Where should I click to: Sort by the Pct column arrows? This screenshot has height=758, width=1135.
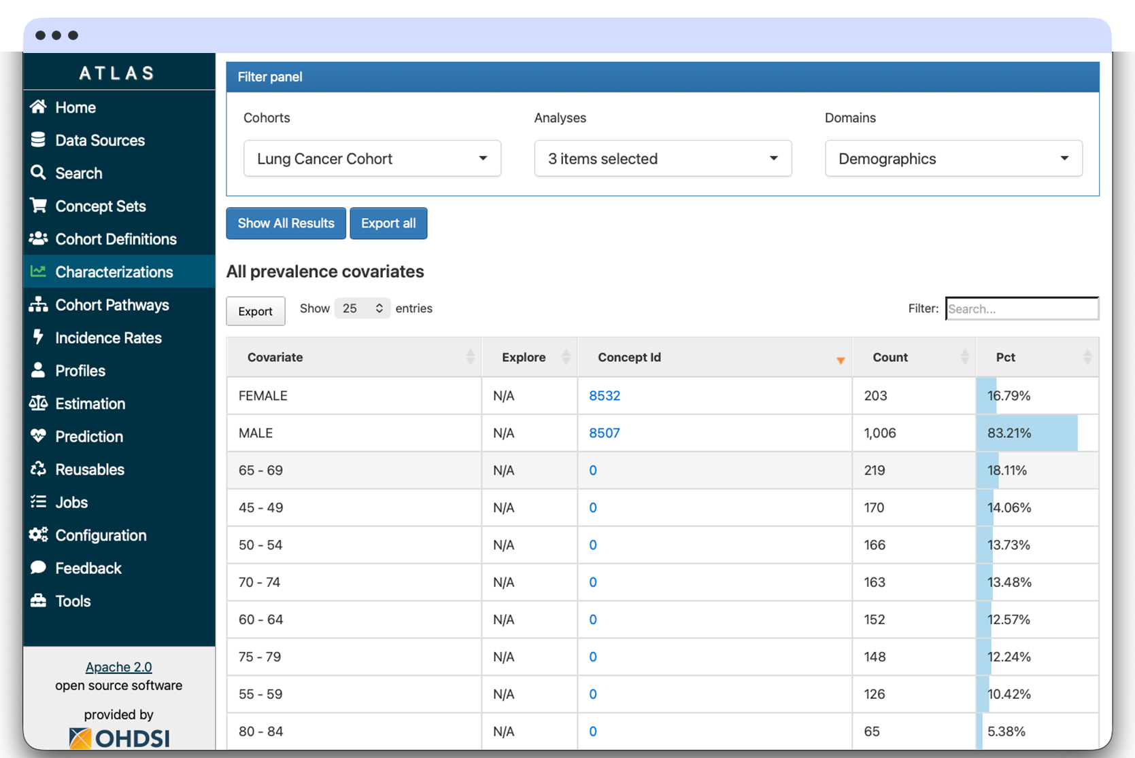click(1087, 357)
